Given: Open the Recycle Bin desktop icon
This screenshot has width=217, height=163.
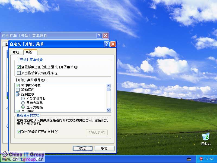Looking at the screenshot, I should (206, 139).
